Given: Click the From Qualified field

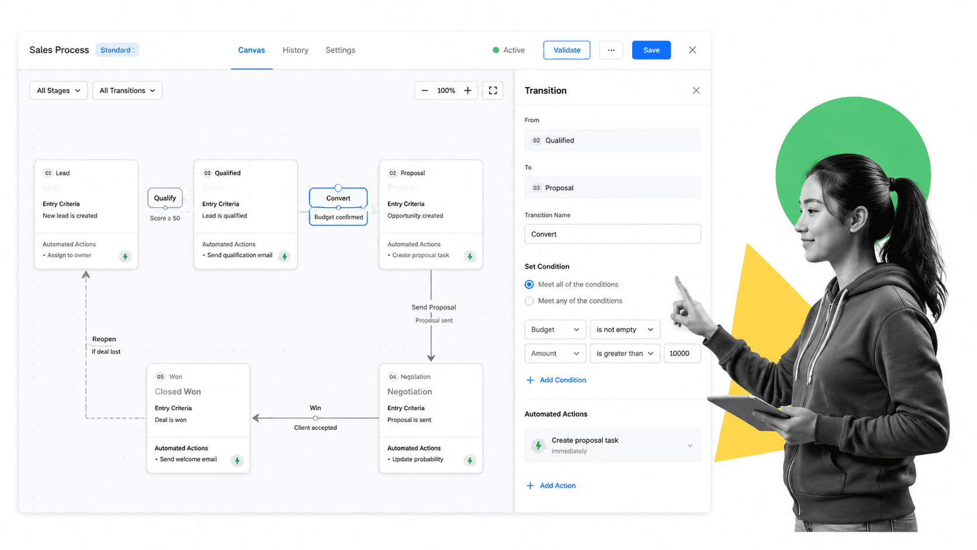Looking at the screenshot, I should 612,140.
